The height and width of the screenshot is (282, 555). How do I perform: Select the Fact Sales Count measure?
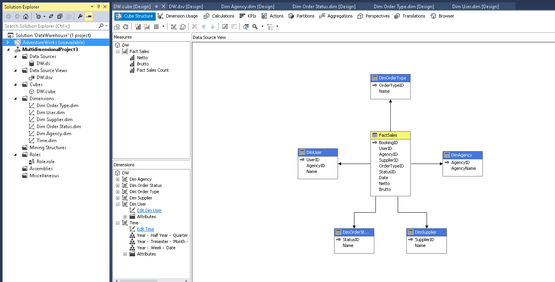[153, 70]
